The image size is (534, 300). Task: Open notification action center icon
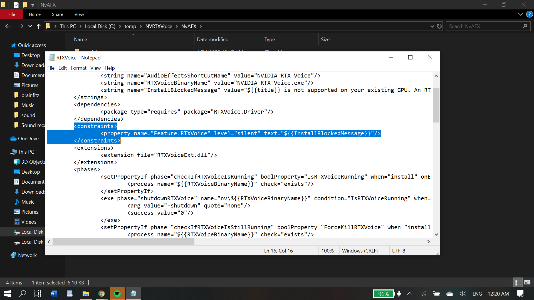[520, 294]
